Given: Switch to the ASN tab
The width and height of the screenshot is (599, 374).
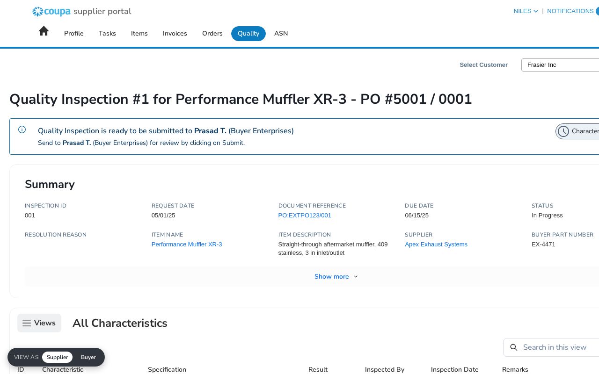Looking at the screenshot, I should (281, 34).
